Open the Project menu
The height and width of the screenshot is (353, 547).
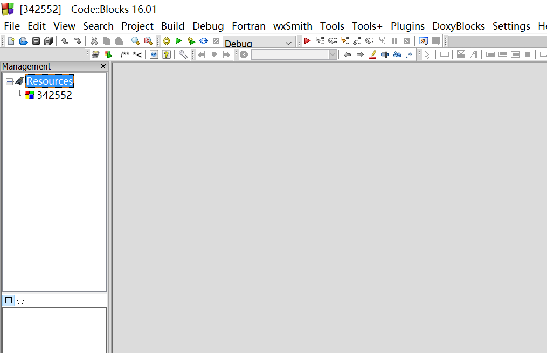click(137, 26)
